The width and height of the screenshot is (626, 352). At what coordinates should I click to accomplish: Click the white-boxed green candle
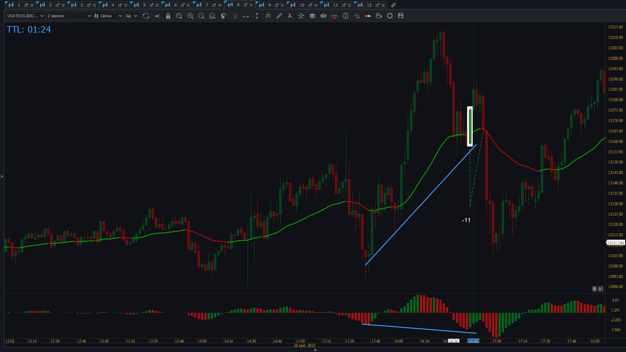click(470, 126)
